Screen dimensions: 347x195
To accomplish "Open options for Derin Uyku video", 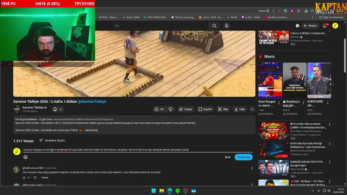I will 330,144.
